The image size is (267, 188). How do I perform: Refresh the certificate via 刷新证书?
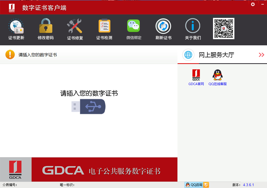163,29
